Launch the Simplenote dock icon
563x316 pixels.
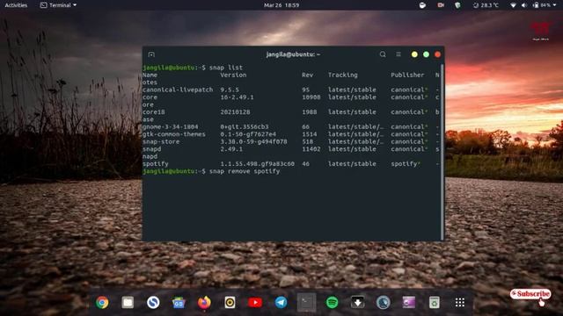[x=153, y=302]
